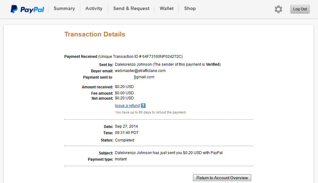Viewport: 318px width, 183px height.
Task: Click the Instant payment type value
Action: [x=121, y=159]
